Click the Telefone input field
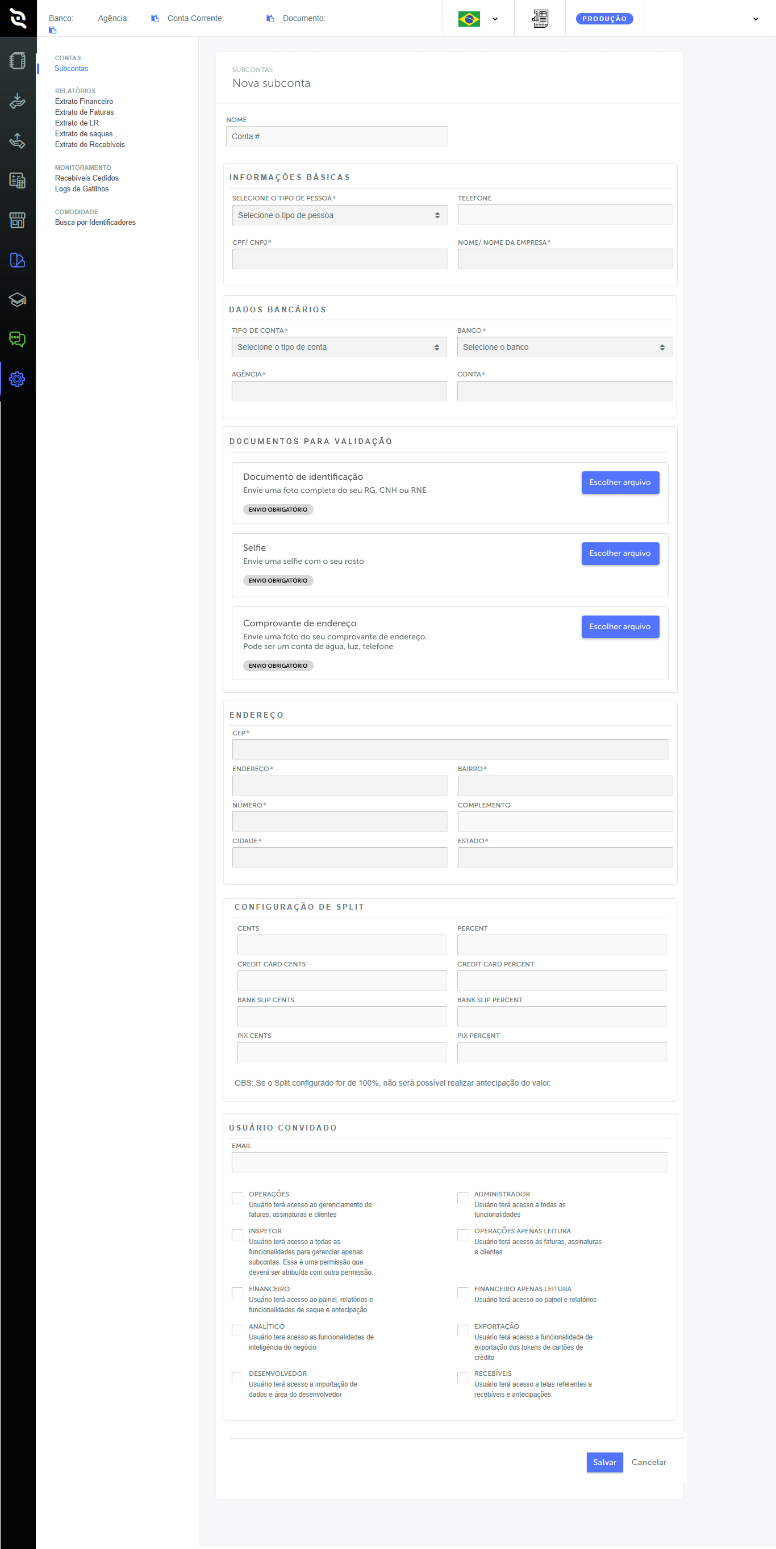The width and height of the screenshot is (776, 1549). 565,215
